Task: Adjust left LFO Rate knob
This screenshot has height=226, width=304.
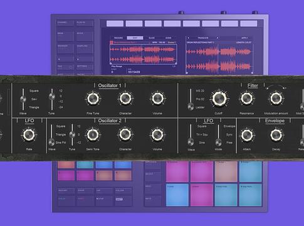Action: point(29,134)
